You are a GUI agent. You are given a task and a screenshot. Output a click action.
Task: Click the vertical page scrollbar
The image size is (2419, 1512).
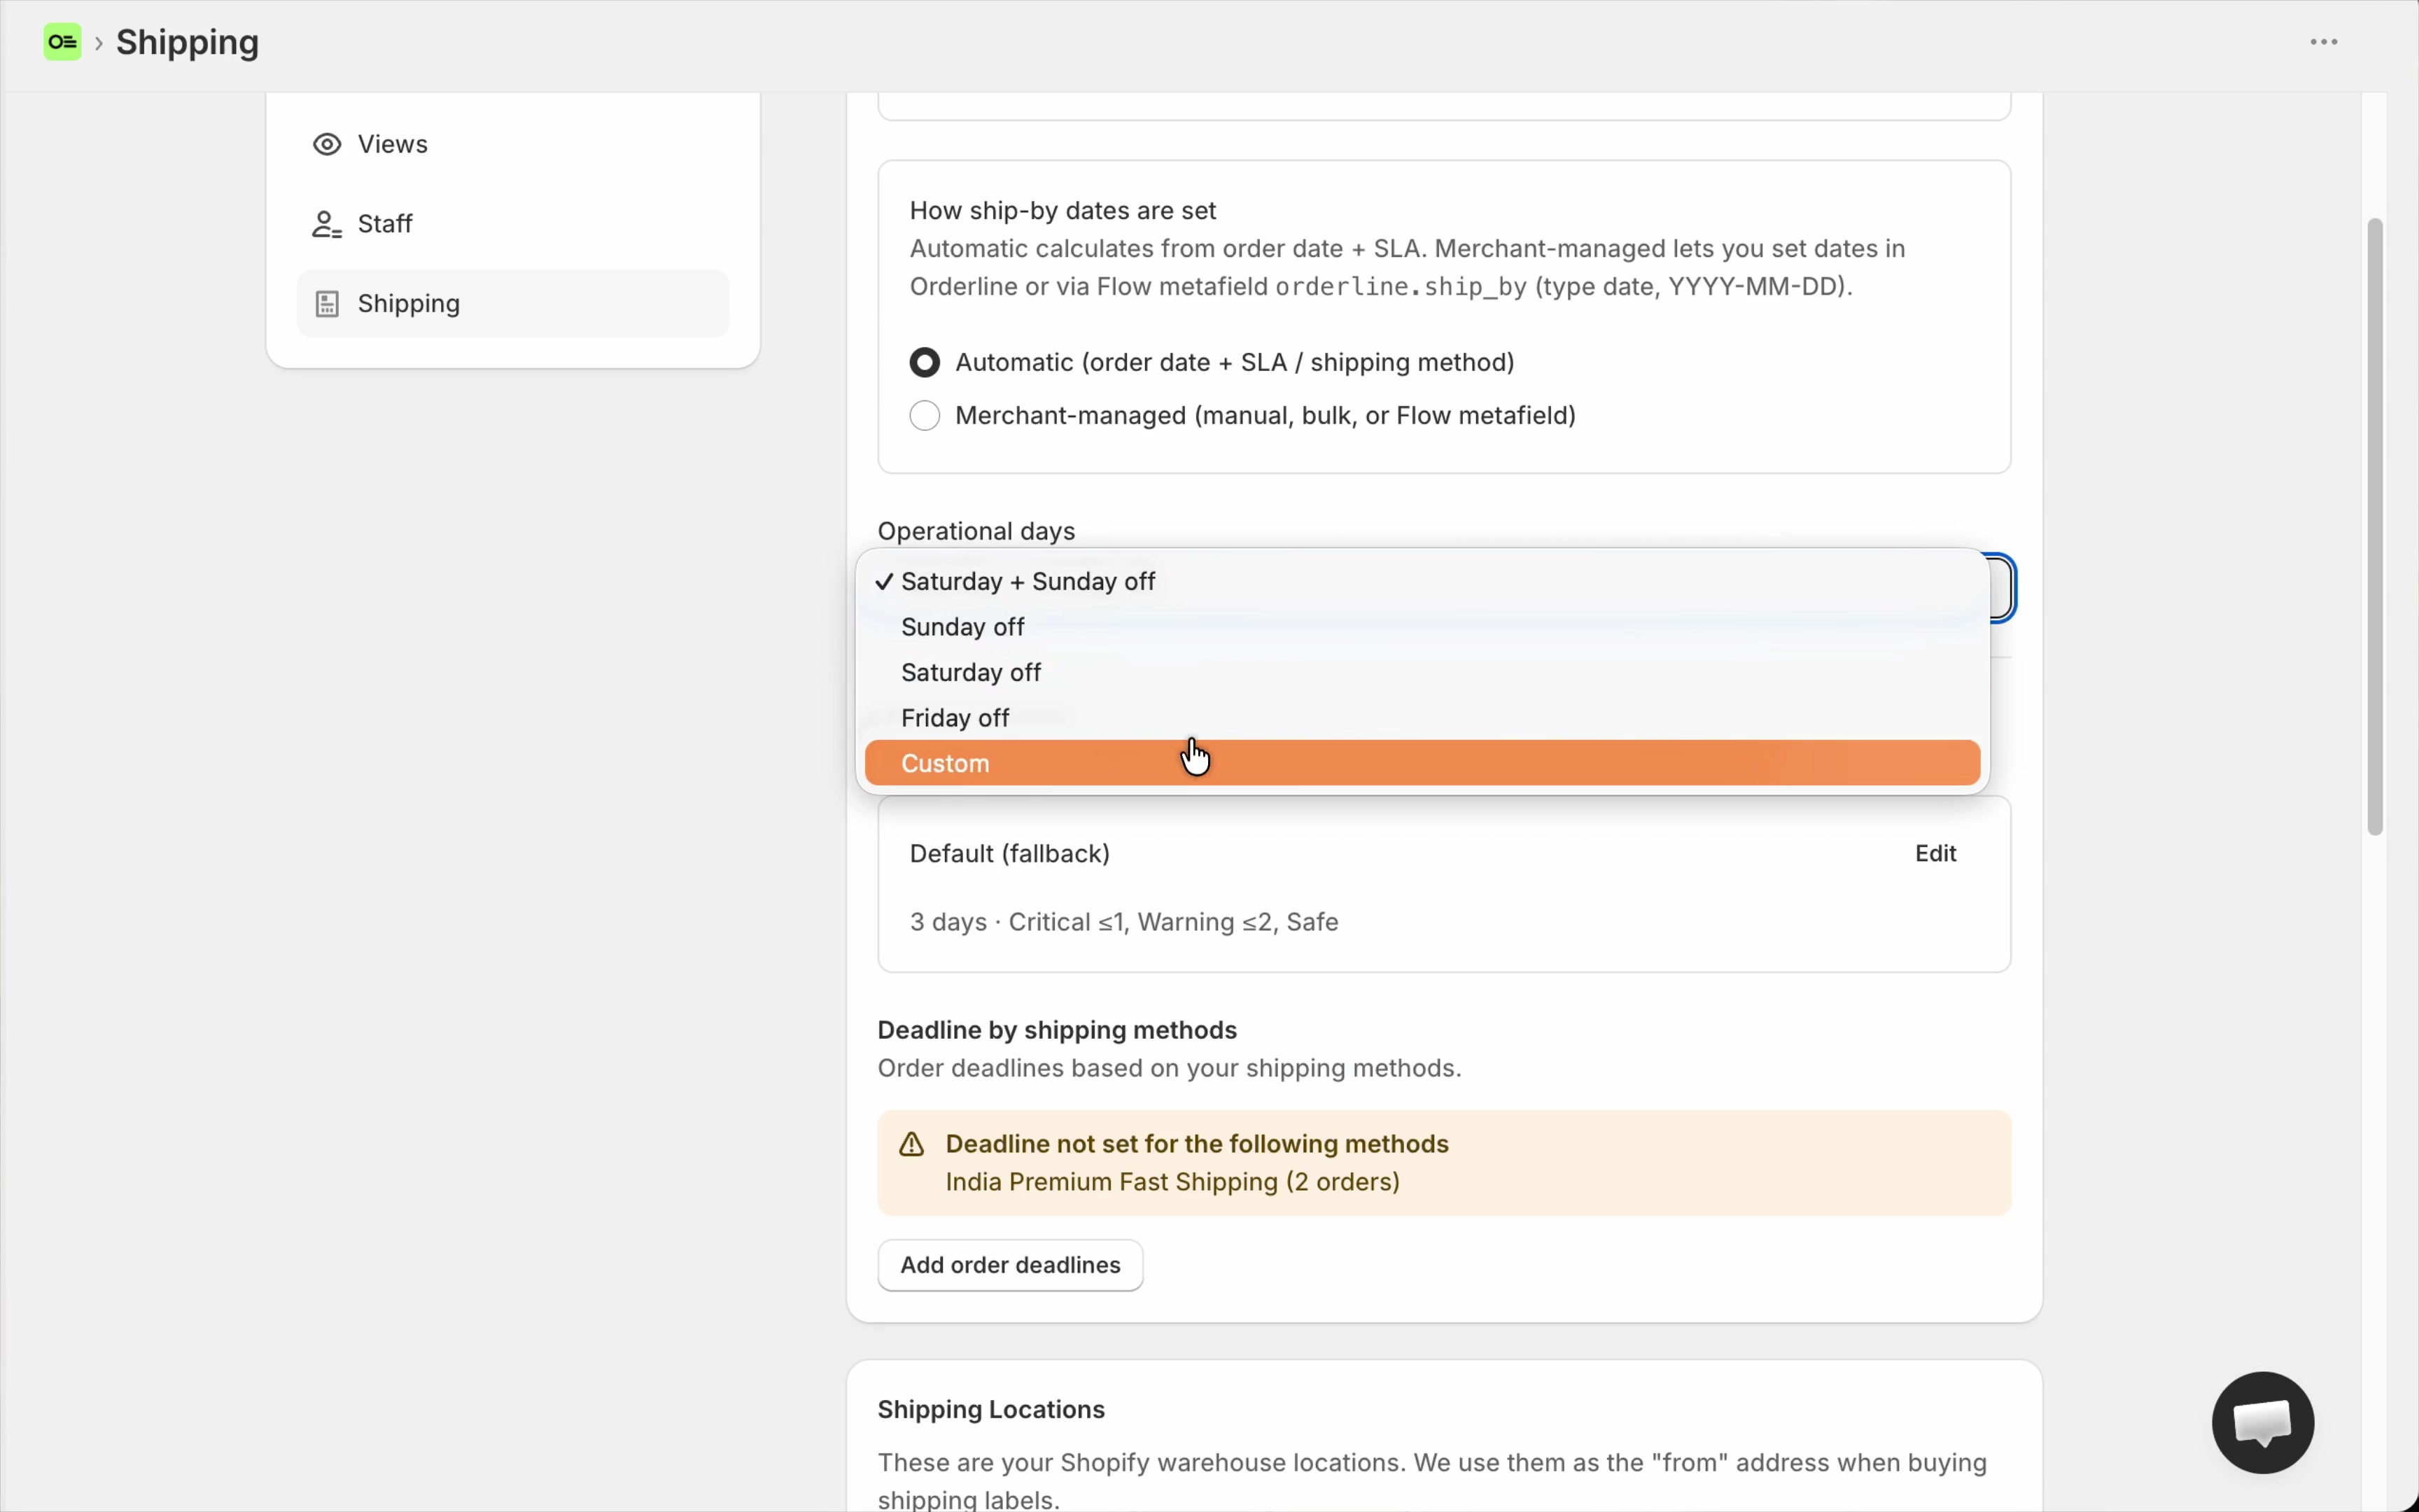[x=2375, y=526]
